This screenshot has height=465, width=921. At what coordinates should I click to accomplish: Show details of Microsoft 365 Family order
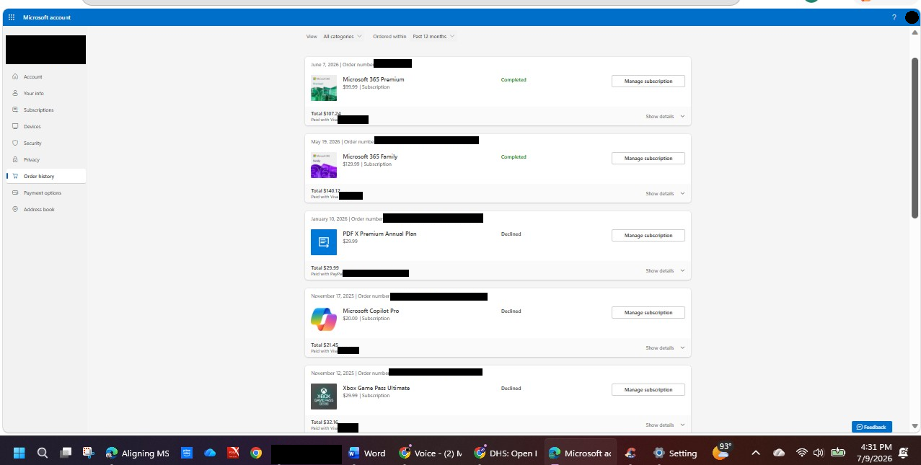665,193
